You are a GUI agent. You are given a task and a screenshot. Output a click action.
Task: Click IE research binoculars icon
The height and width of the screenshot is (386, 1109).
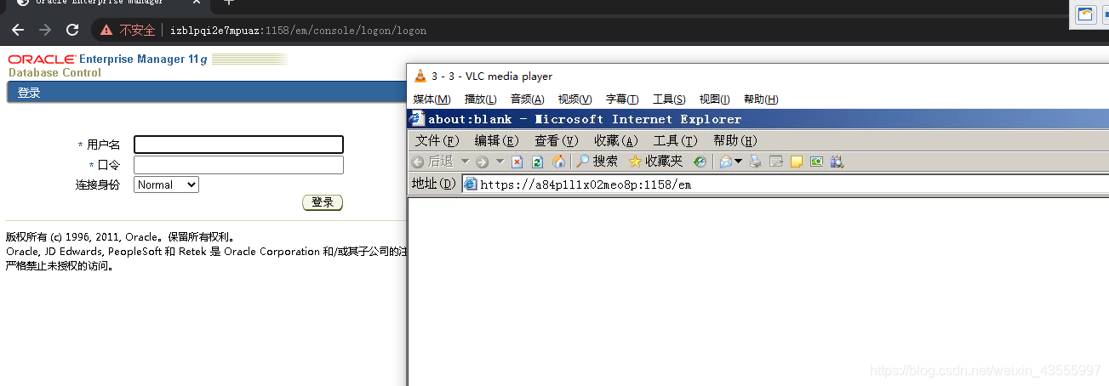(837, 162)
